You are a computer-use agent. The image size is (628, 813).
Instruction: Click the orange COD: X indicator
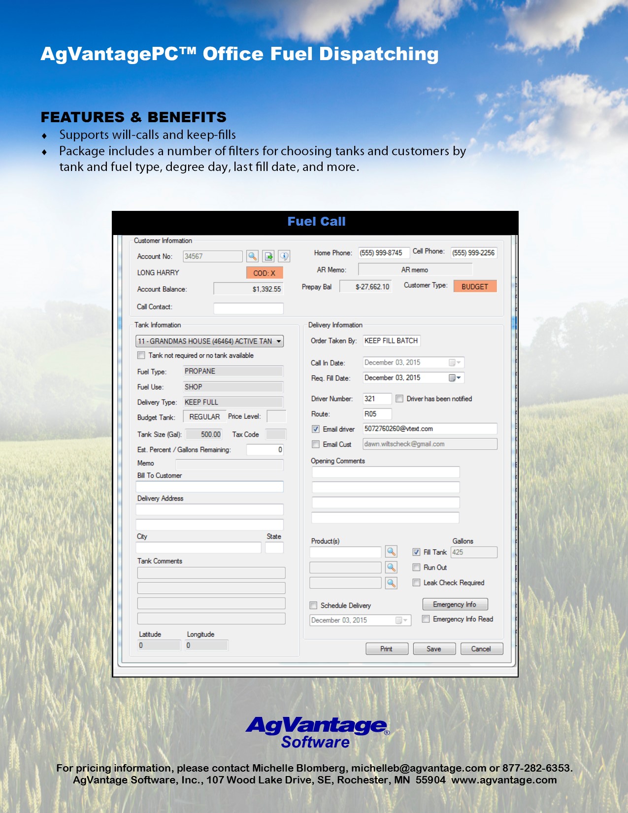[x=264, y=273]
